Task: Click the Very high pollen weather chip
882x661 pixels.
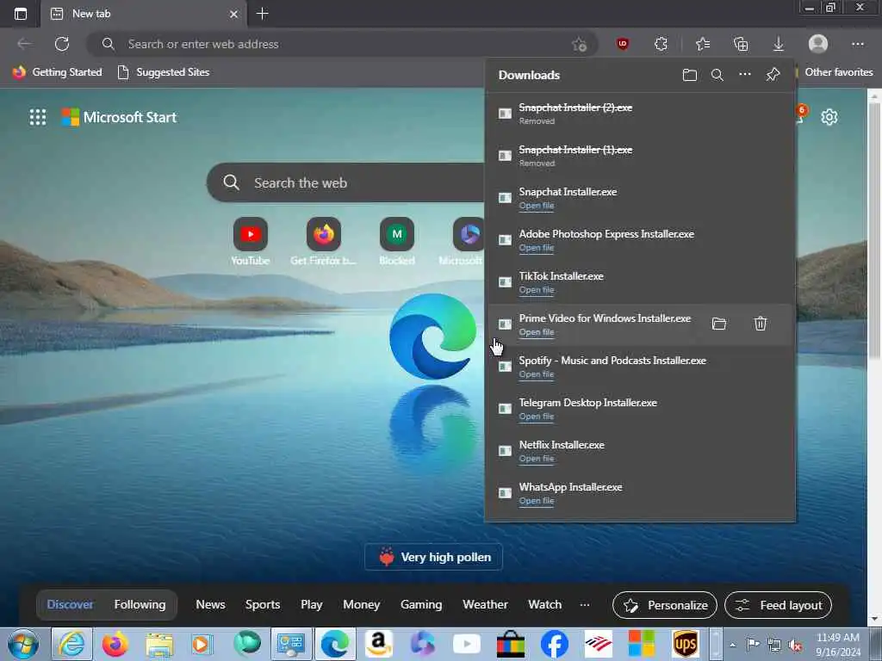Action: pos(434,557)
